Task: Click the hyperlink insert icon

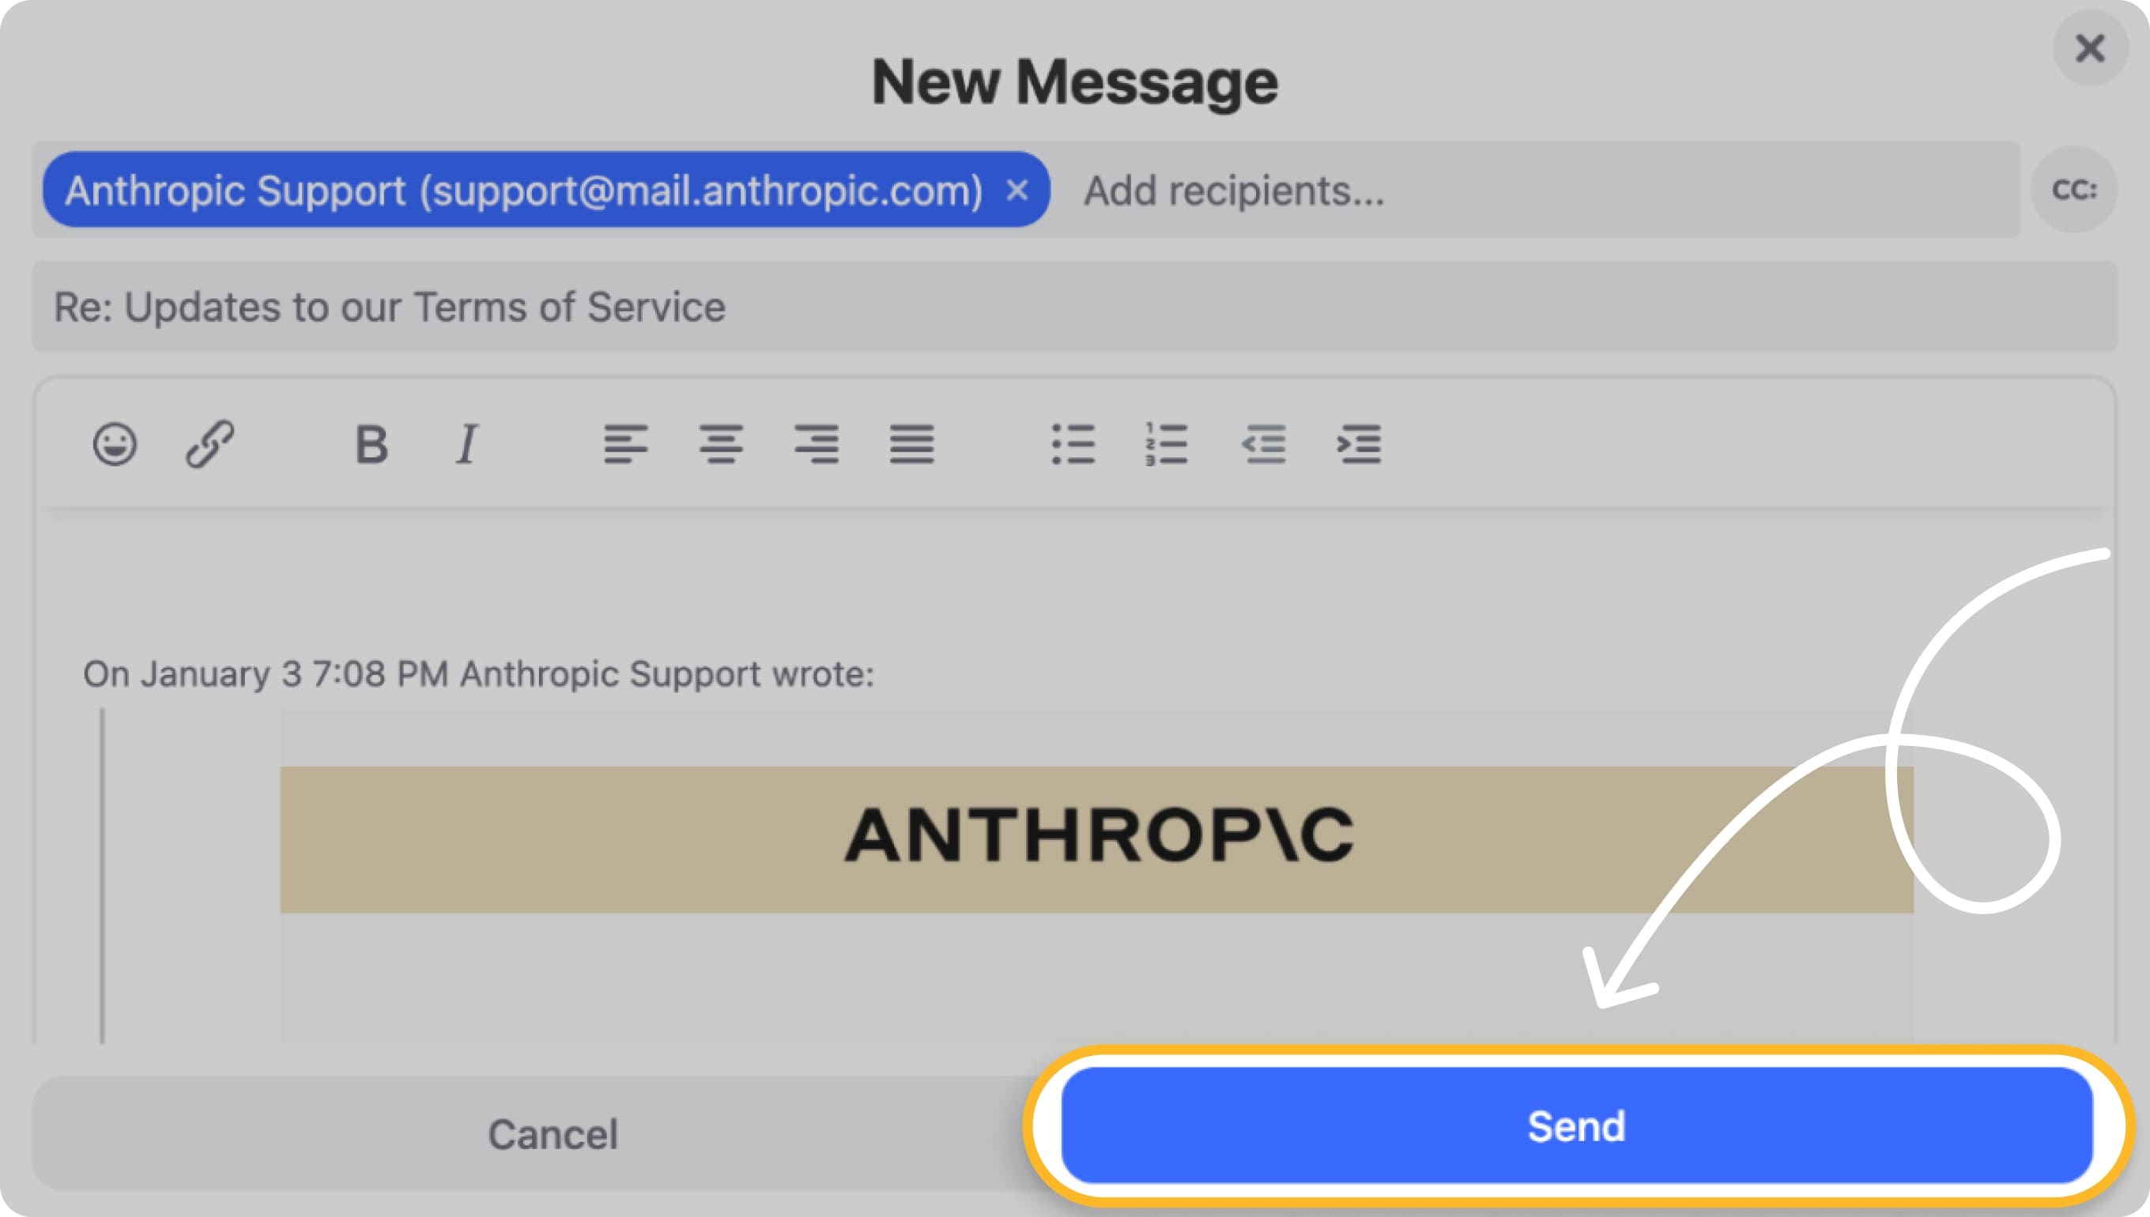Action: click(x=214, y=443)
